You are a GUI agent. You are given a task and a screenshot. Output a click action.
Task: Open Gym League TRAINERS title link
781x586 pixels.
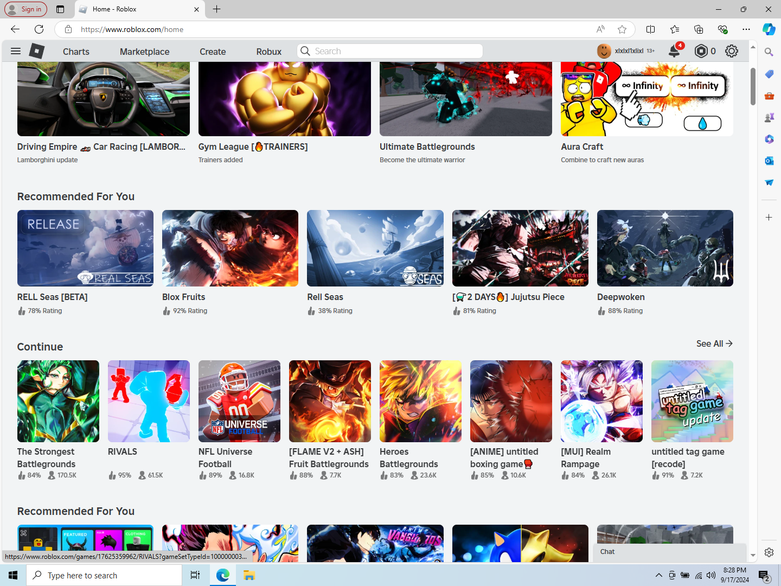click(x=253, y=146)
